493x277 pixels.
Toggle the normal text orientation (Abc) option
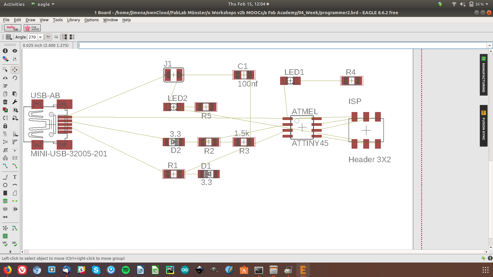coord(48,37)
